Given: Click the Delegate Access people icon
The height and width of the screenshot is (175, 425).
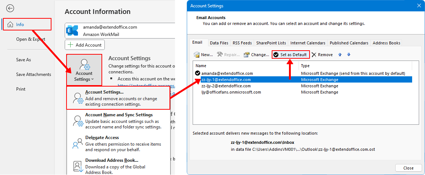Looking at the screenshot, I should point(78,143).
